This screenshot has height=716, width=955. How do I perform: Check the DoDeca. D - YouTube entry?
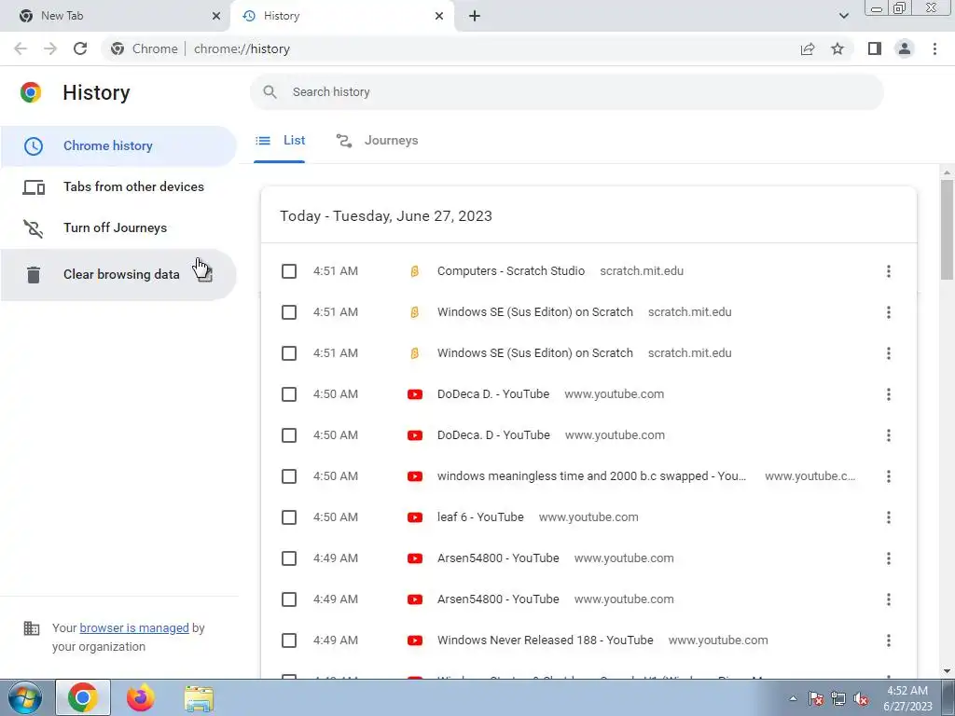tap(289, 435)
